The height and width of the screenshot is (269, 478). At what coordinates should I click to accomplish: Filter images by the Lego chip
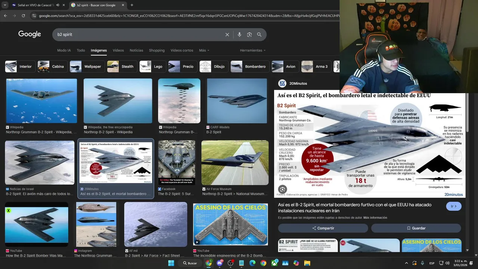(153, 67)
